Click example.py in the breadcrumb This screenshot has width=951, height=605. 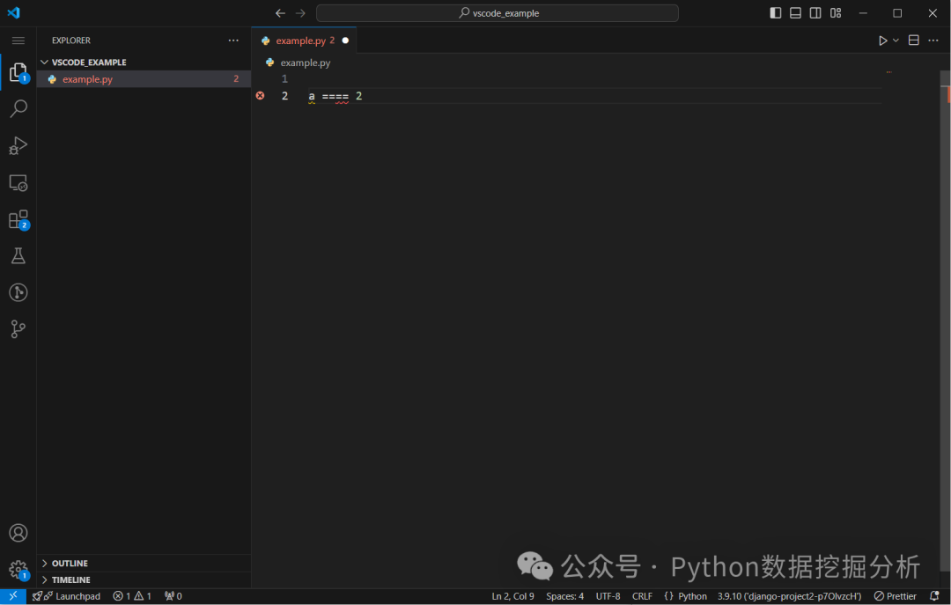tap(305, 63)
